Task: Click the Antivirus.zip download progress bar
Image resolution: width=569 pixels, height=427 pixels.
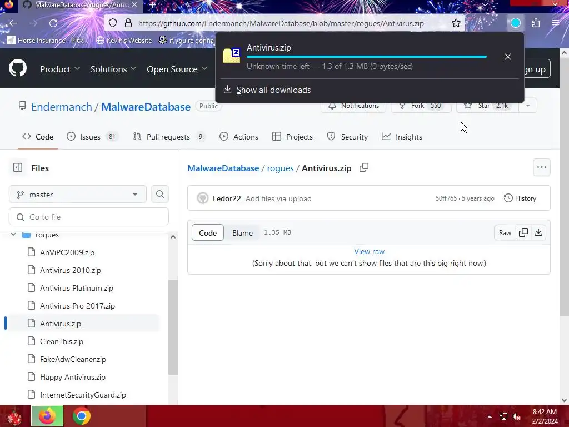Action: coord(367,57)
